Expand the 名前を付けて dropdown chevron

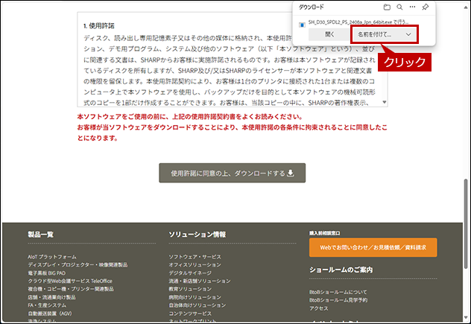pos(408,34)
